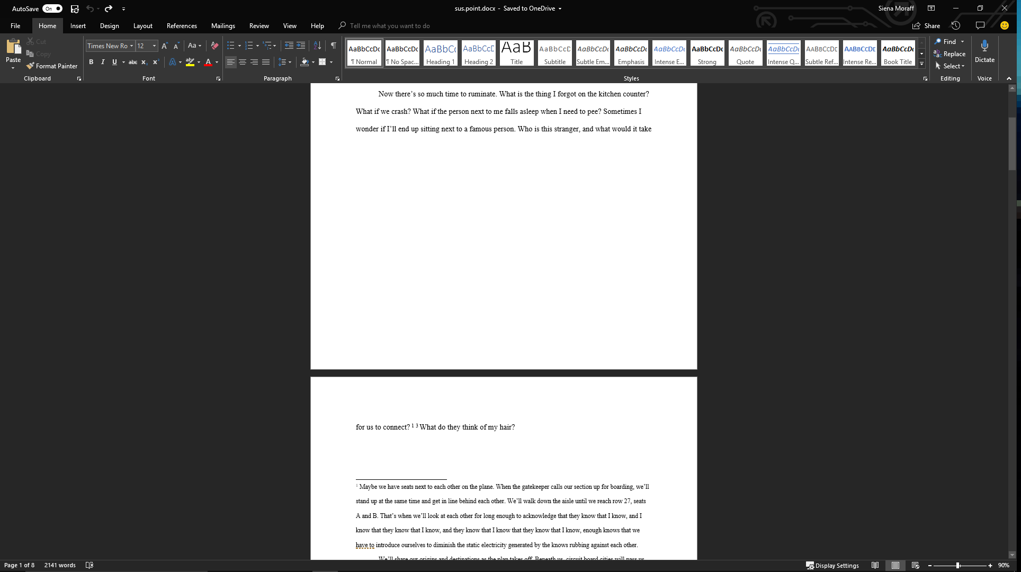Open the font name dropdown
The height and width of the screenshot is (572, 1021).
click(x=131, y=46)
